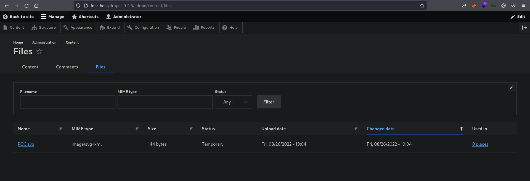Toggle the Shortcuts tray
The height and width of the screenshot is (181, 530).
click(x=85, y=17)
